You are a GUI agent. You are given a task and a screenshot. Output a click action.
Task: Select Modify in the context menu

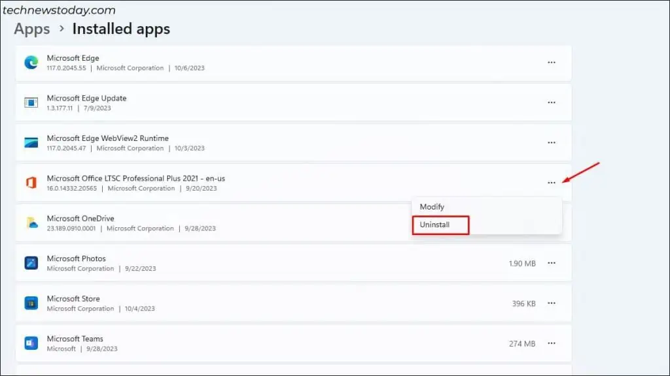point(432,207)
